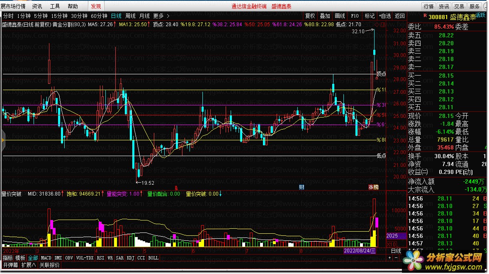Click the square window icon above price axis
The width and height of the screenshot is (489, 274).
(x=383, y=24)
